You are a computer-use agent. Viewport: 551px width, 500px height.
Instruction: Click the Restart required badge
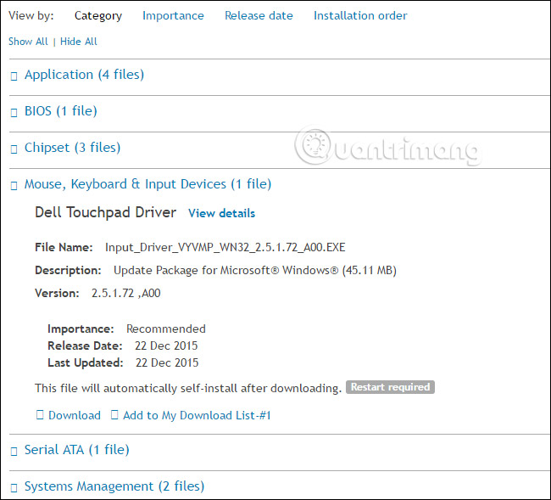[x=390, y=387]
